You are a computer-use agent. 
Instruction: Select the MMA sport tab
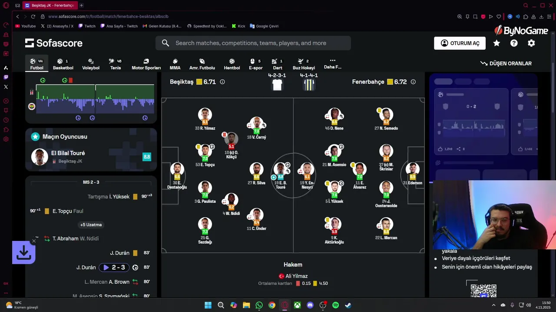175,64
